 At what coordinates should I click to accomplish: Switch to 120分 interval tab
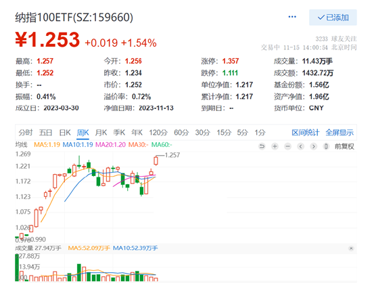pyautogui.click(x=158, y=132)
